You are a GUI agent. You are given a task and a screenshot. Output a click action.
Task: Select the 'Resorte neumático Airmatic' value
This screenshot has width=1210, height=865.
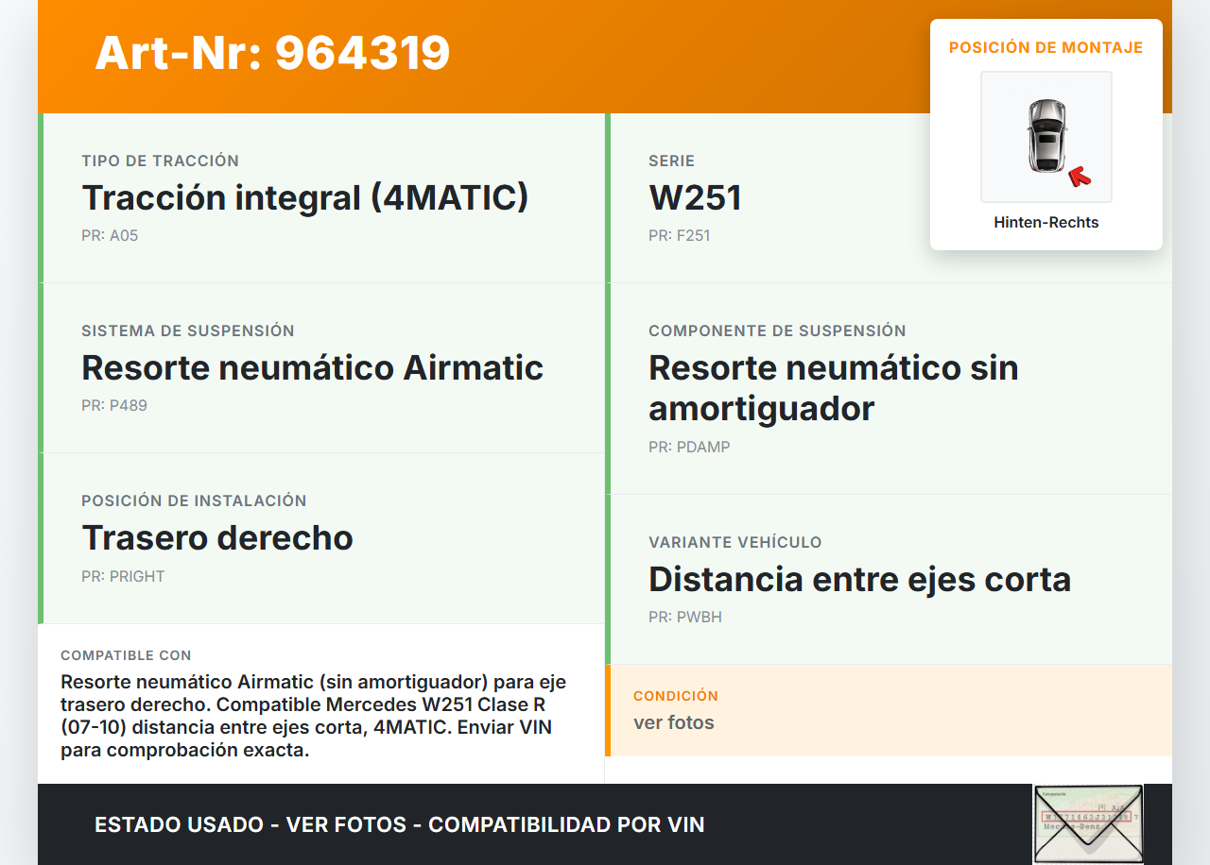[313, 367]
